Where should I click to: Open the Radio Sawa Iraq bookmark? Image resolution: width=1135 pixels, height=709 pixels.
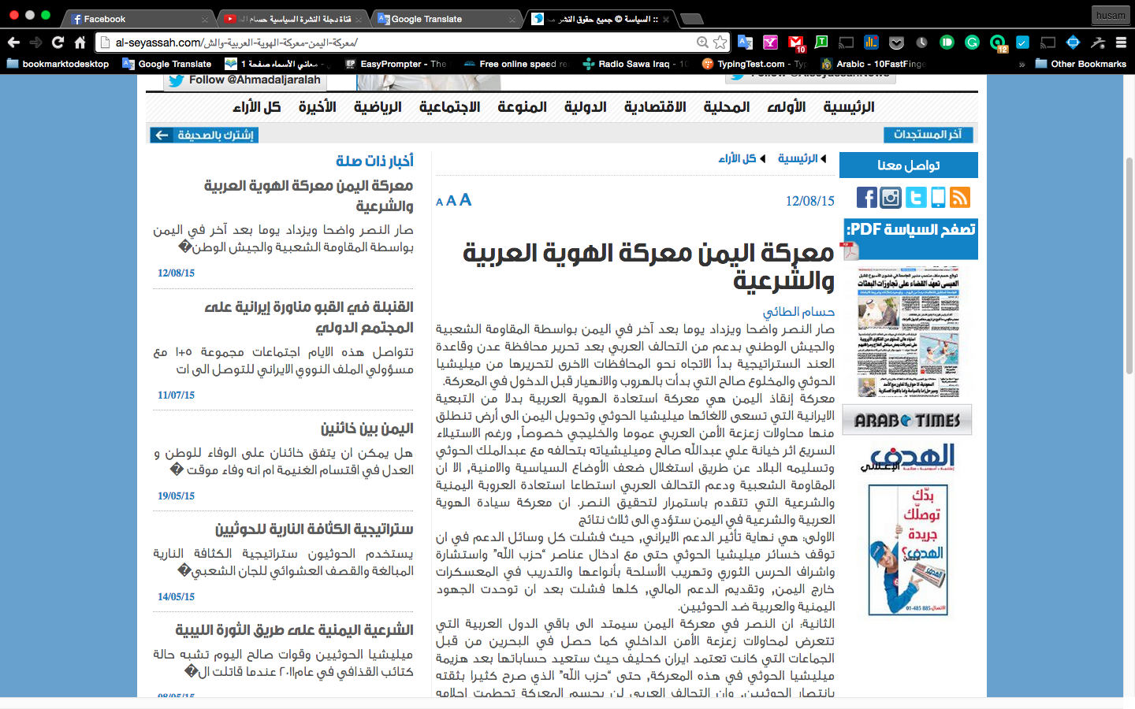(634, 64)
